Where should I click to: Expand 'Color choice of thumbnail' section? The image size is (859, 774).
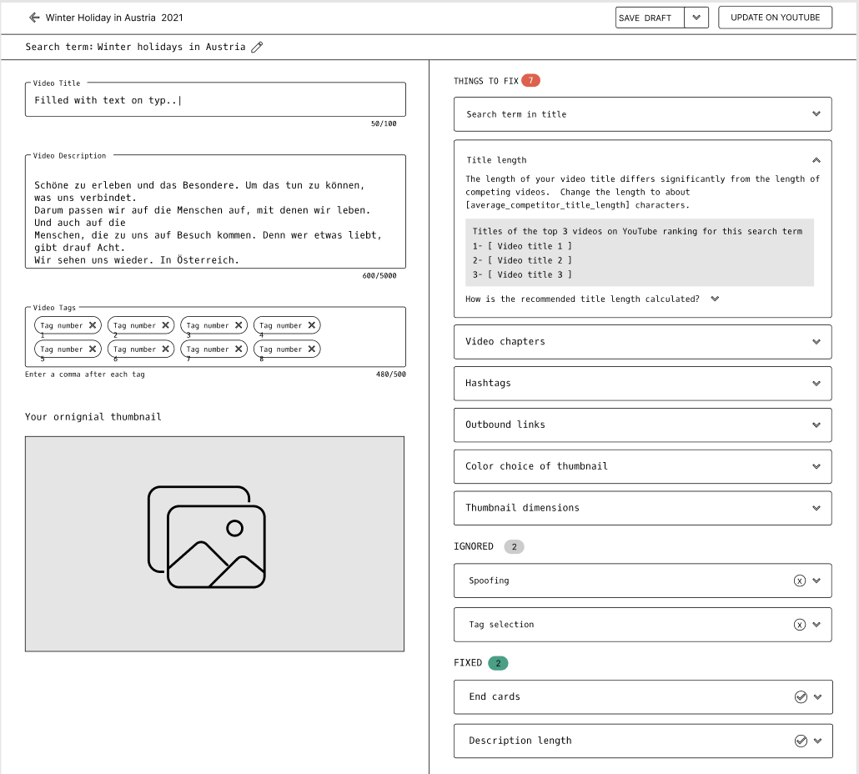pyautogui.click(x=816, y=466)
